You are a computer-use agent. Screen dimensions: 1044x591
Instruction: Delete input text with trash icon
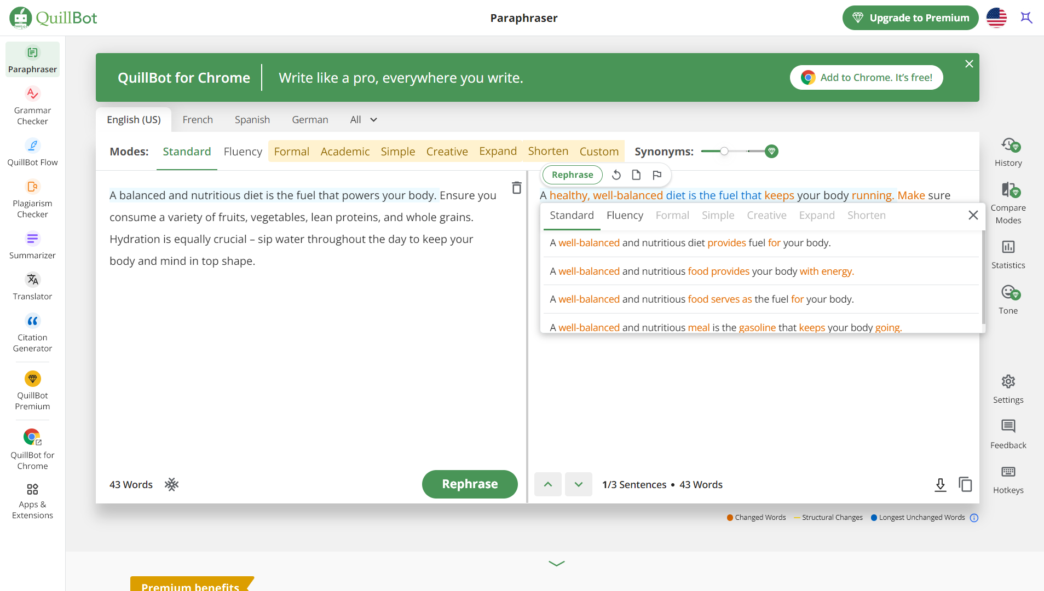516,188
